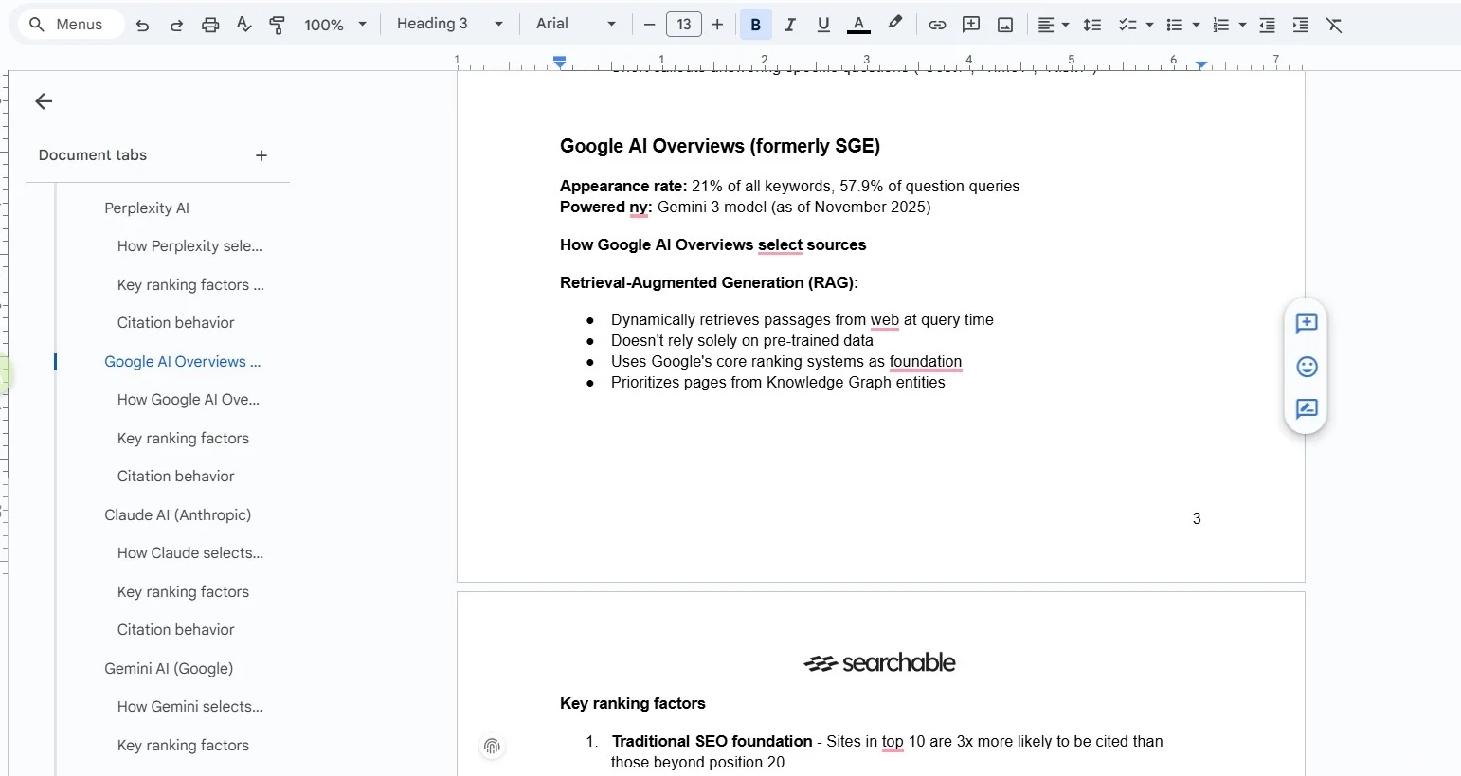Close the document tabs panel with back arrow
Image resolution: width=1461 pixels, height=776 pixels.
(x=44, y=101)
